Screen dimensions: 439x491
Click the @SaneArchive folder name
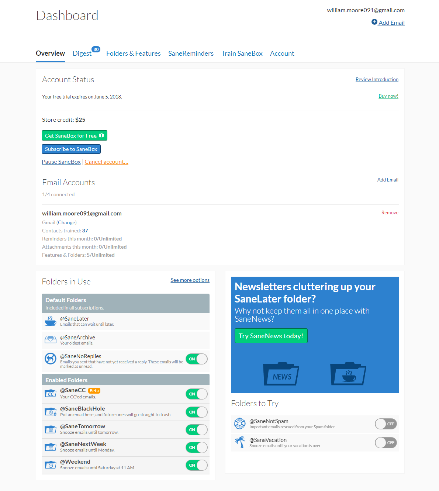[x=77, y=338]
